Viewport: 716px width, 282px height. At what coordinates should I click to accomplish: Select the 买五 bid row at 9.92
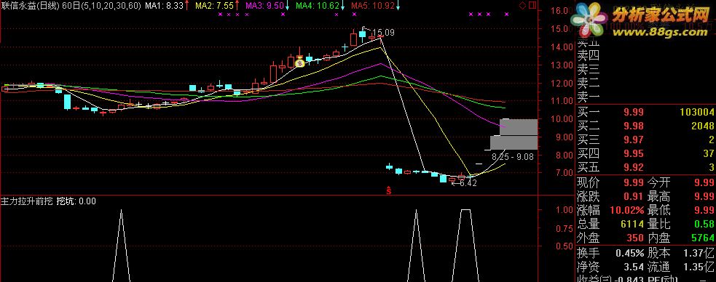[x=645, y=166]
